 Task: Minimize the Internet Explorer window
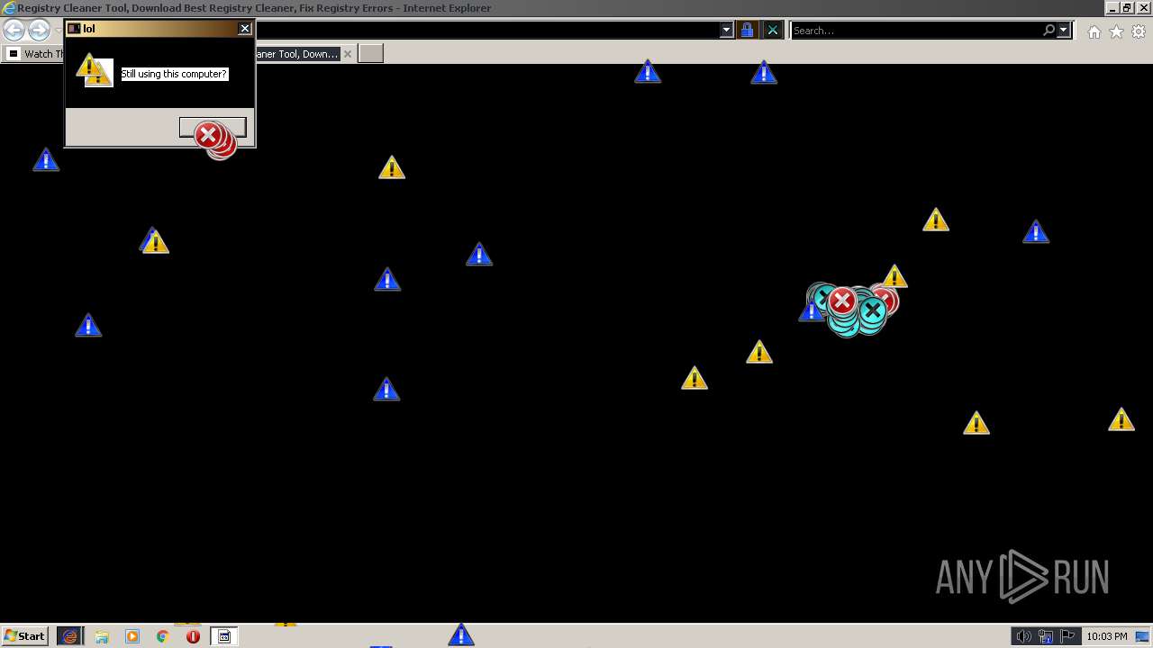(1112, 8)
